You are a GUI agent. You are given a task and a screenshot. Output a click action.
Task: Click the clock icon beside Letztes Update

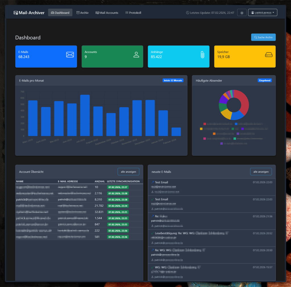click(x=188, y=13)
